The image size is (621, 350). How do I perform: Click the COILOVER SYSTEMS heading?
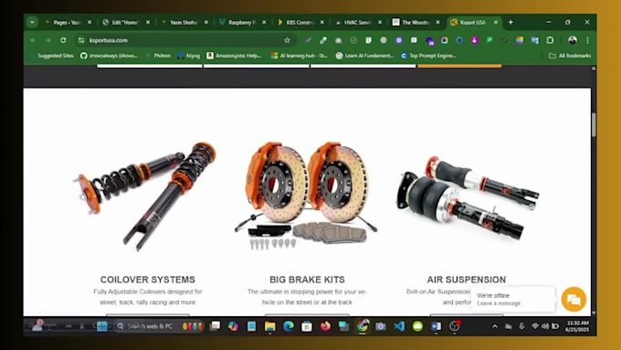click(x=148, y=280)
